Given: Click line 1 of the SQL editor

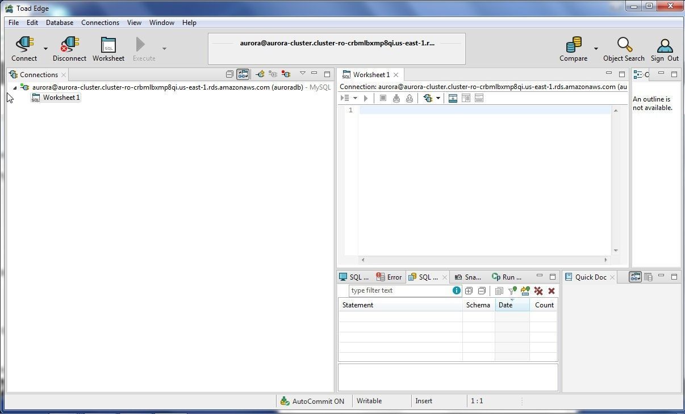Looking at the screenshot, I should tap(485, 110).
